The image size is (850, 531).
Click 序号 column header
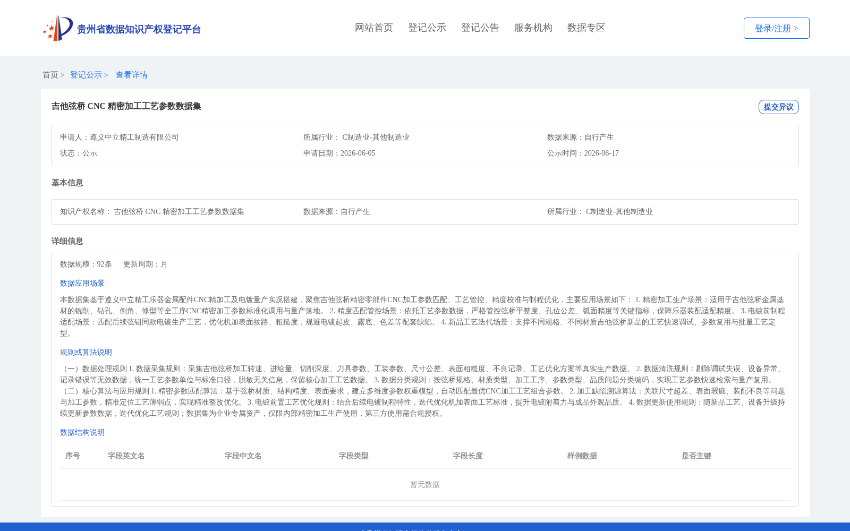pos(73,456)
